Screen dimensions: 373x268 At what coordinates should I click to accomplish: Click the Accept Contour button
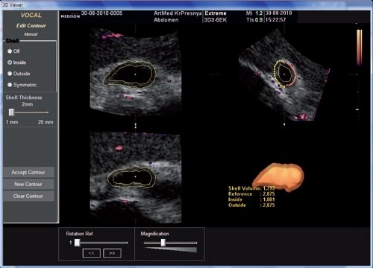coord(28,172)
